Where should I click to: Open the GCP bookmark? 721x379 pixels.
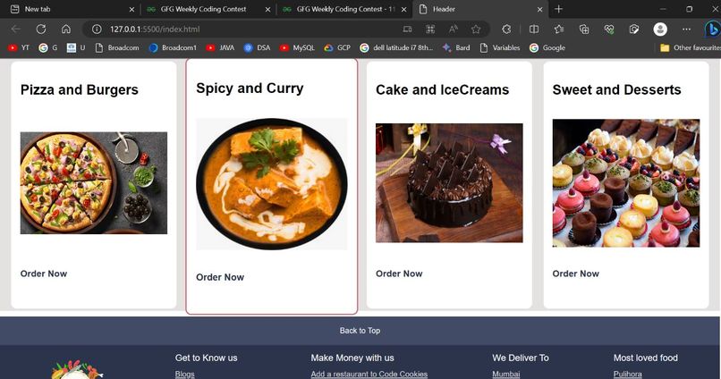coord(337,47)
